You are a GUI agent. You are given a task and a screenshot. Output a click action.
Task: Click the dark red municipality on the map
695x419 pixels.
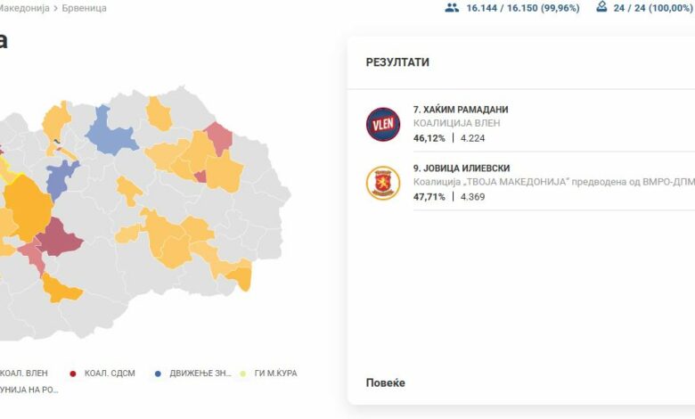click(59, 237)
